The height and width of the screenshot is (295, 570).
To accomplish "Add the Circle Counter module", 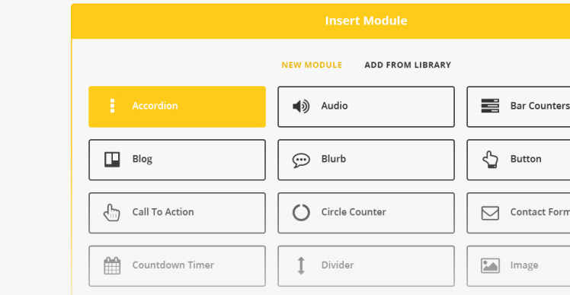I will pyautogui.click(x=366, y=213).
